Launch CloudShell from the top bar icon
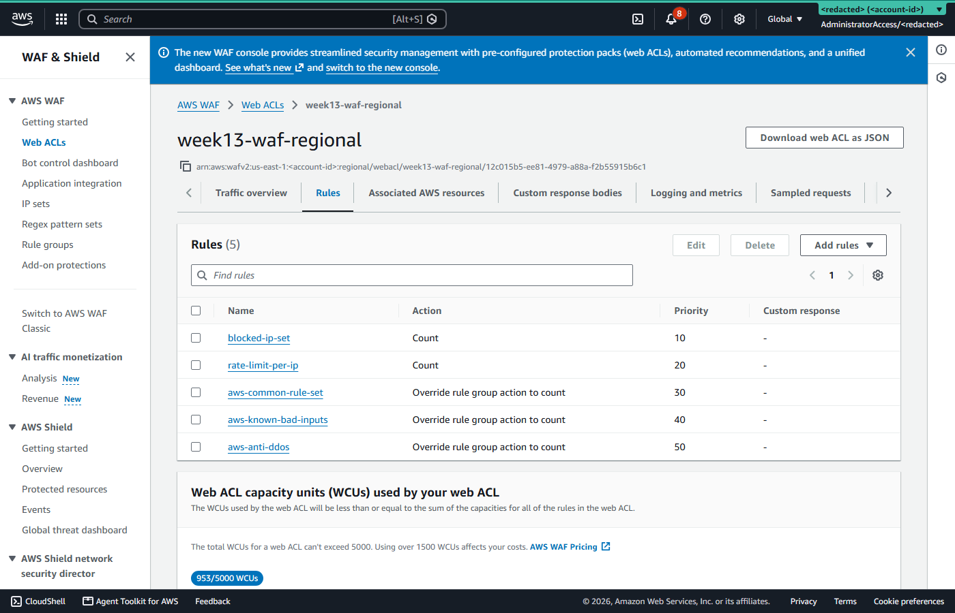955x613 pixels. pos(638,19)
